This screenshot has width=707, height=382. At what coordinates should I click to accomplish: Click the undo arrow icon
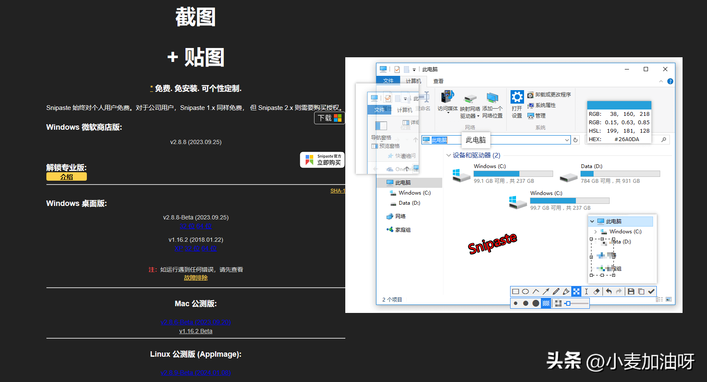click(609, 291)
